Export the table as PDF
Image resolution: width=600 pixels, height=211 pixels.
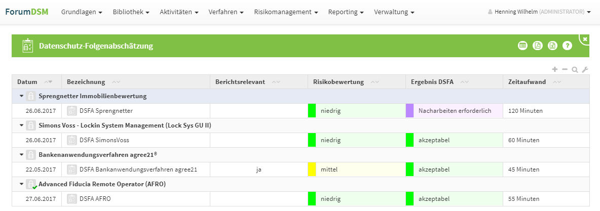click(538, 46)
